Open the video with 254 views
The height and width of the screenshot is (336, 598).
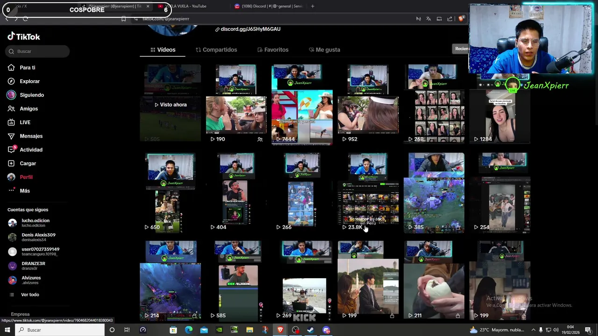(x=500, y=193)
